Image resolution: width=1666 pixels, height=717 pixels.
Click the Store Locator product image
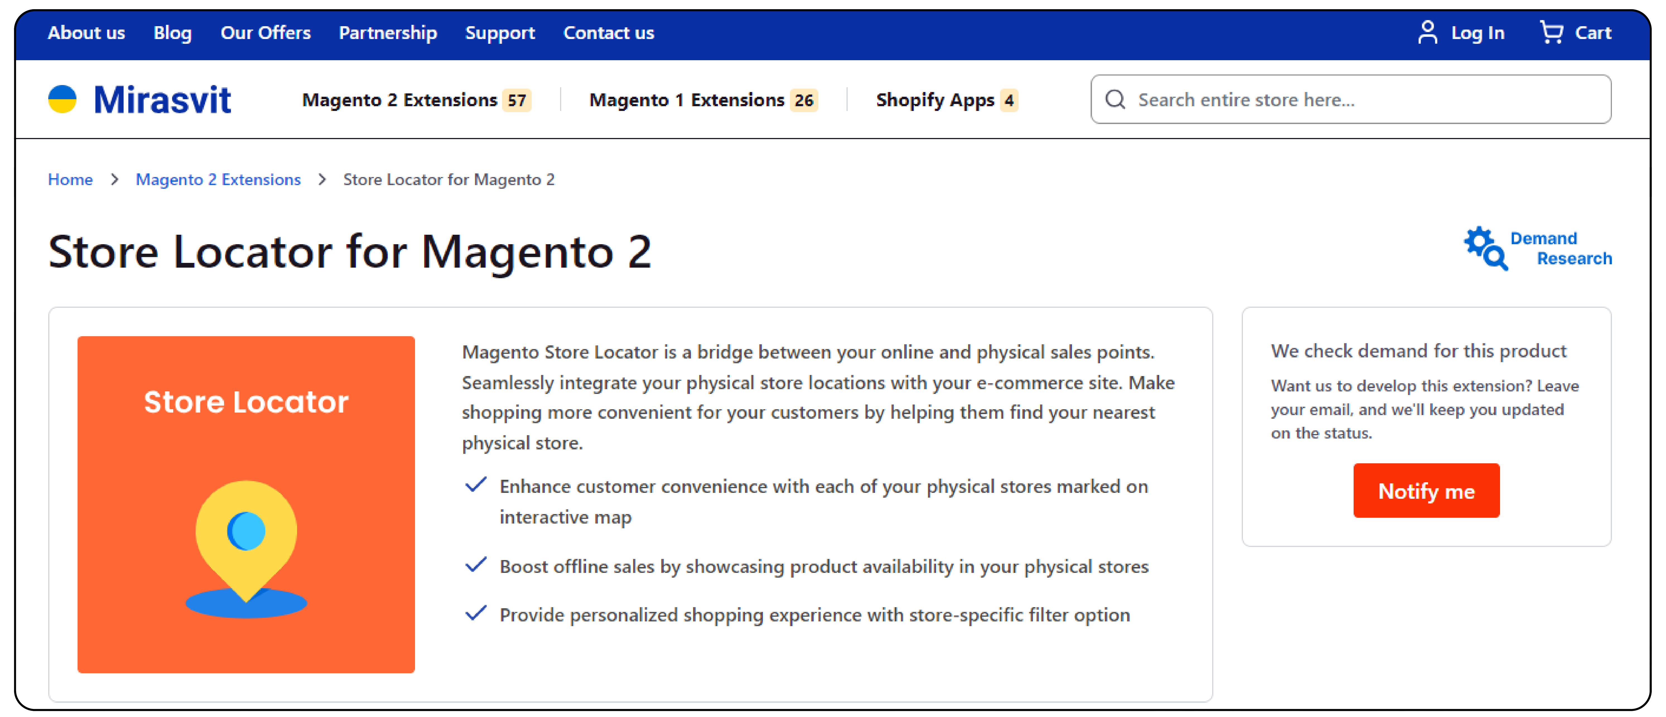pyautogui.click(x=246, y=504)
